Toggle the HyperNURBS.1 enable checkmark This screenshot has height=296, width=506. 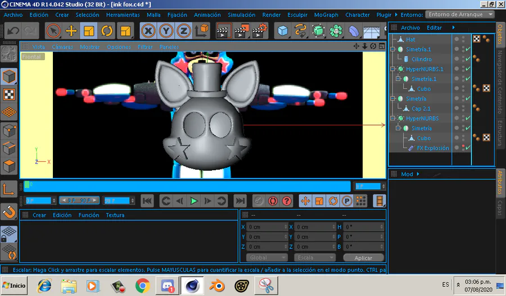(x=468, y=69)
